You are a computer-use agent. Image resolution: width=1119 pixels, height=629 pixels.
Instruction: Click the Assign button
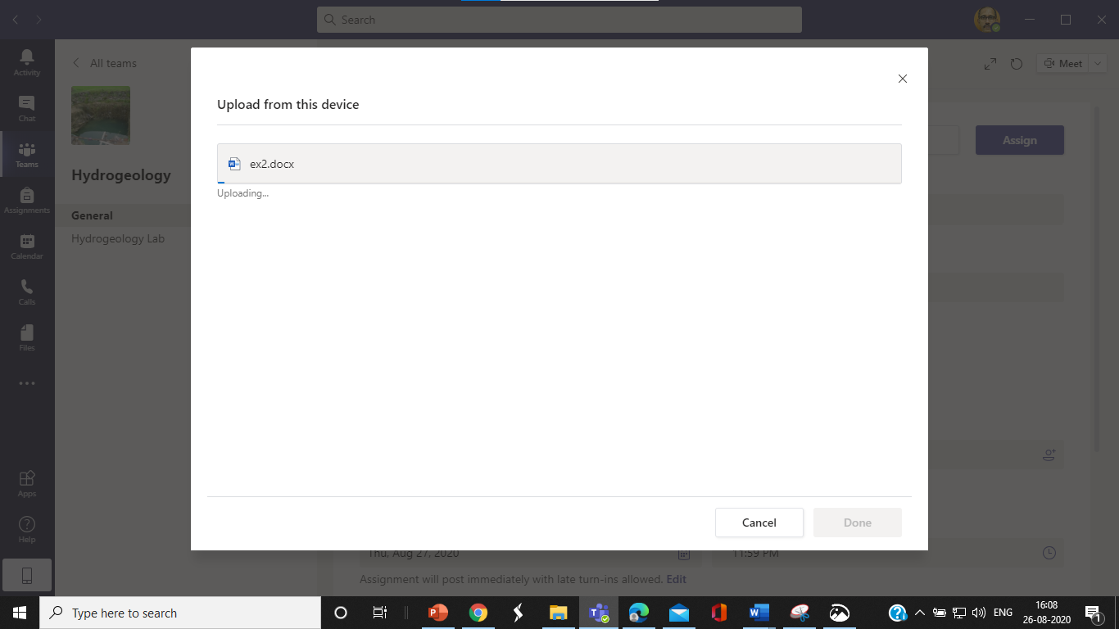tap(1020, 140)
